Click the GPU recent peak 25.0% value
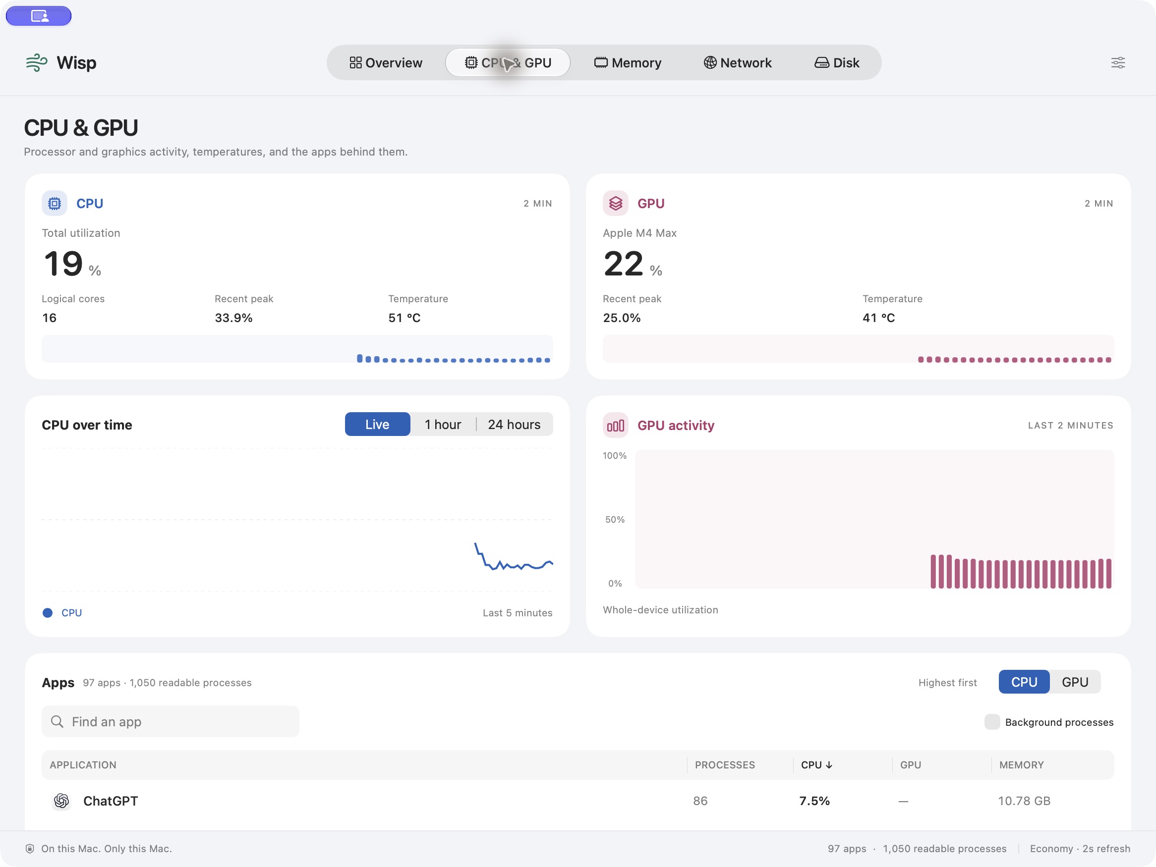 coord(622,318)
